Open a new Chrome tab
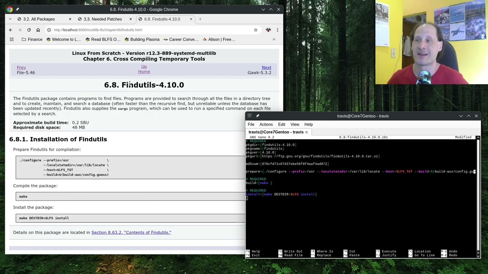The width and height of the screenshot is (488, 274). [x=200, y=19]
